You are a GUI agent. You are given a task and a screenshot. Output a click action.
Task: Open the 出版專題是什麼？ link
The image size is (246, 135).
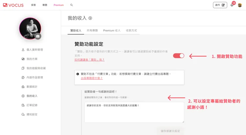(92, 78)
